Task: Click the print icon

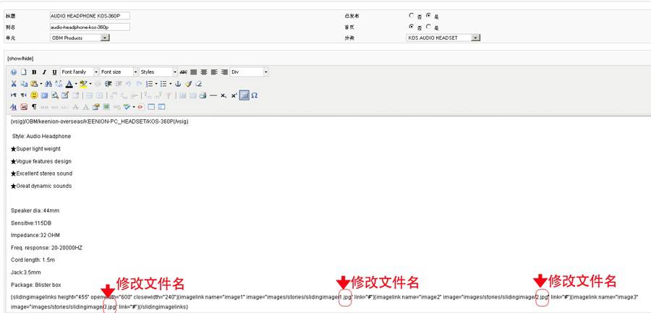Action: click(203, 95)
